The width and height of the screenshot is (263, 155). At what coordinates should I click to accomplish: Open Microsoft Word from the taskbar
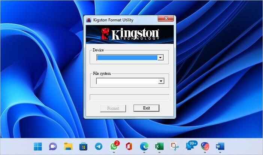(x=220, y=146)
